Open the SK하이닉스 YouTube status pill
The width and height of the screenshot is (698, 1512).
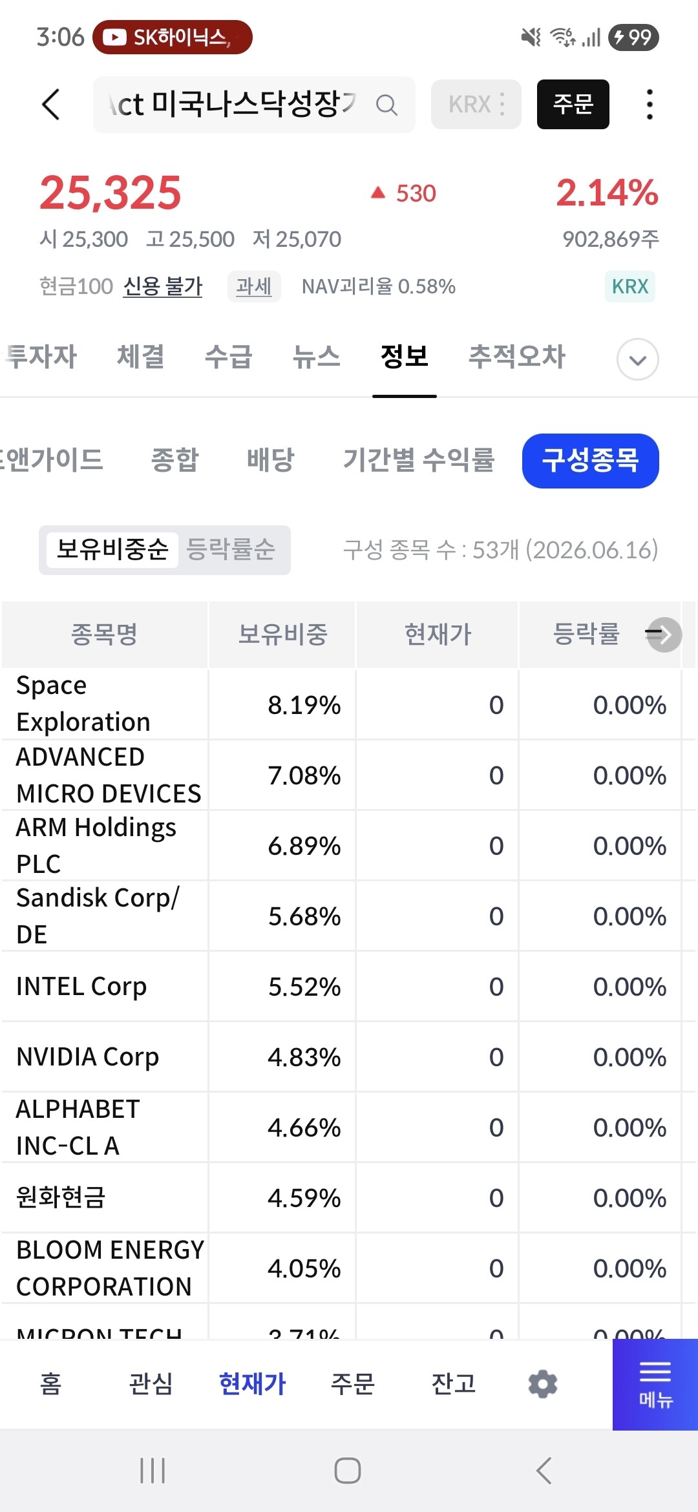(173, 37)
